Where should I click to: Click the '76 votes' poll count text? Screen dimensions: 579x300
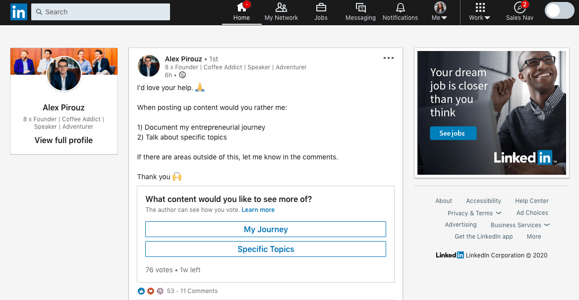(159, 270)
